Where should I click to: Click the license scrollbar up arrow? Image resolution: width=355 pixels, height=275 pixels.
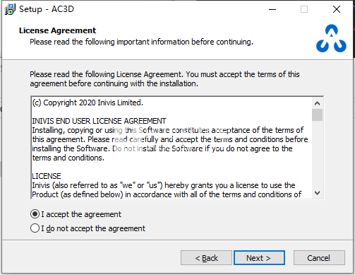[x=317, y=103]
